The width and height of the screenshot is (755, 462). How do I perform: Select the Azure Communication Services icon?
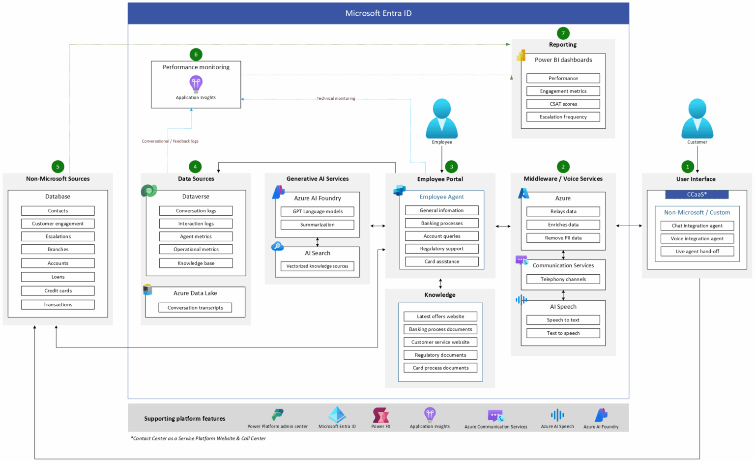pyautogui.click(x=494, y=414)
